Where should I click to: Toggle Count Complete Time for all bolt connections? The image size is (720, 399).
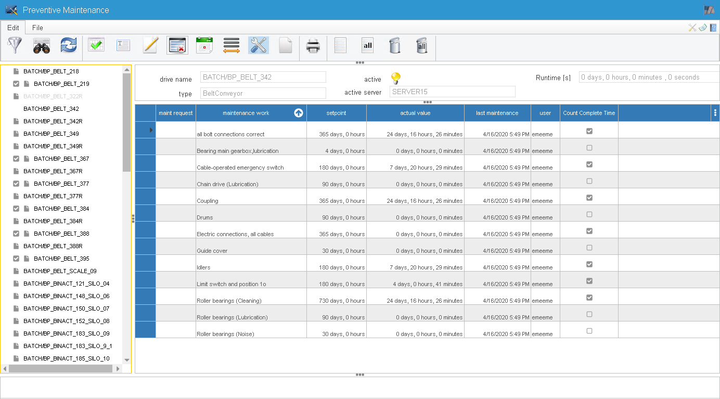pos(589,131)
